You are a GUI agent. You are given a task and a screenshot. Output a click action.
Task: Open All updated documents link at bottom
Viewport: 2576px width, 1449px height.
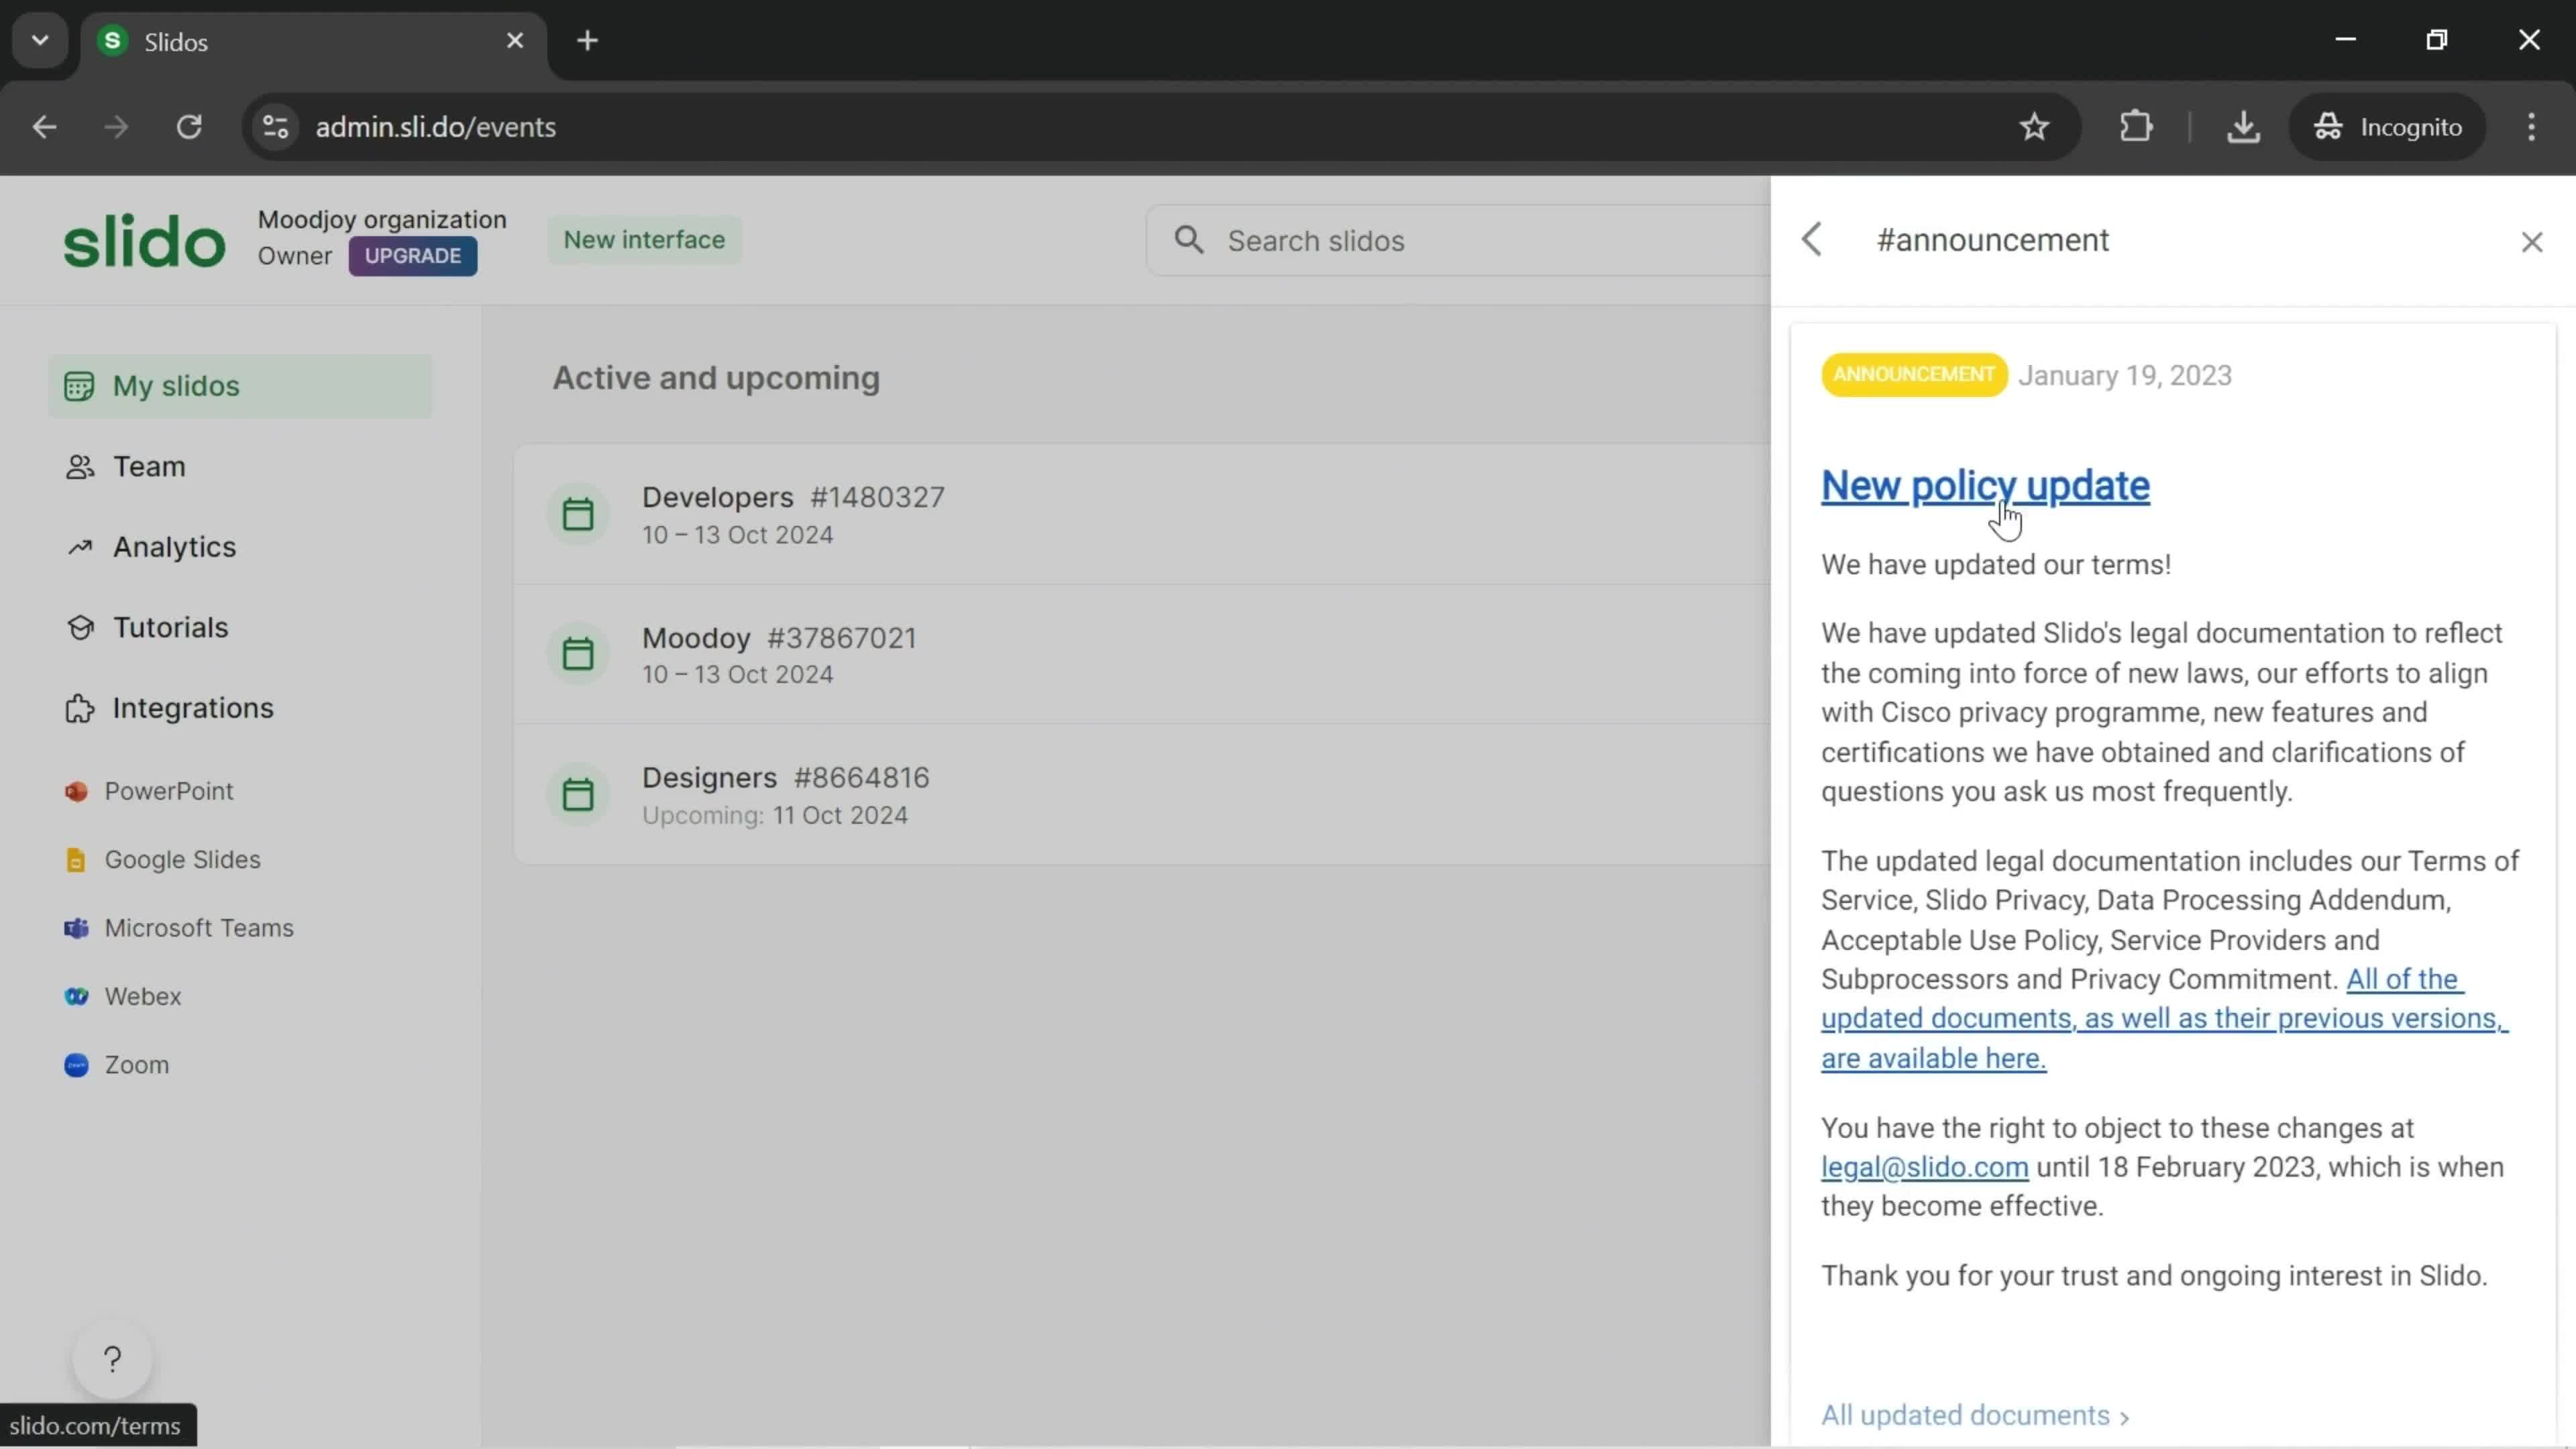(1975, 1416)
